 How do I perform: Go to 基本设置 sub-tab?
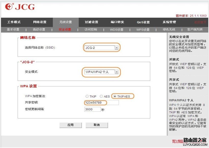coord(13,30)
